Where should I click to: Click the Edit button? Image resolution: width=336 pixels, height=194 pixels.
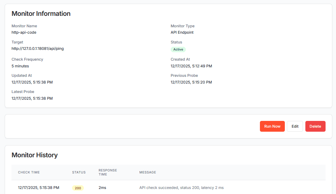[x=295, y=126]
